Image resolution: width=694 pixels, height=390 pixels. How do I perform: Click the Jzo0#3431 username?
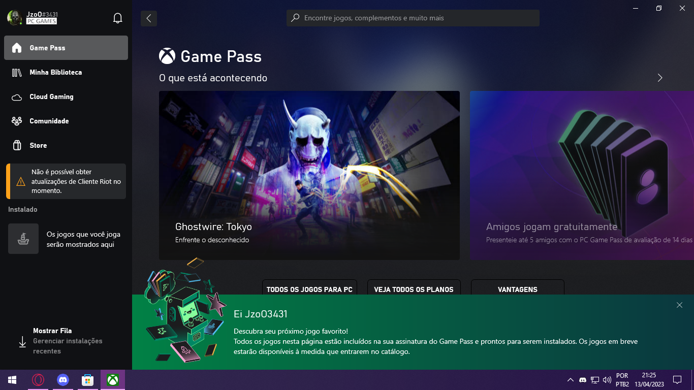42,14
